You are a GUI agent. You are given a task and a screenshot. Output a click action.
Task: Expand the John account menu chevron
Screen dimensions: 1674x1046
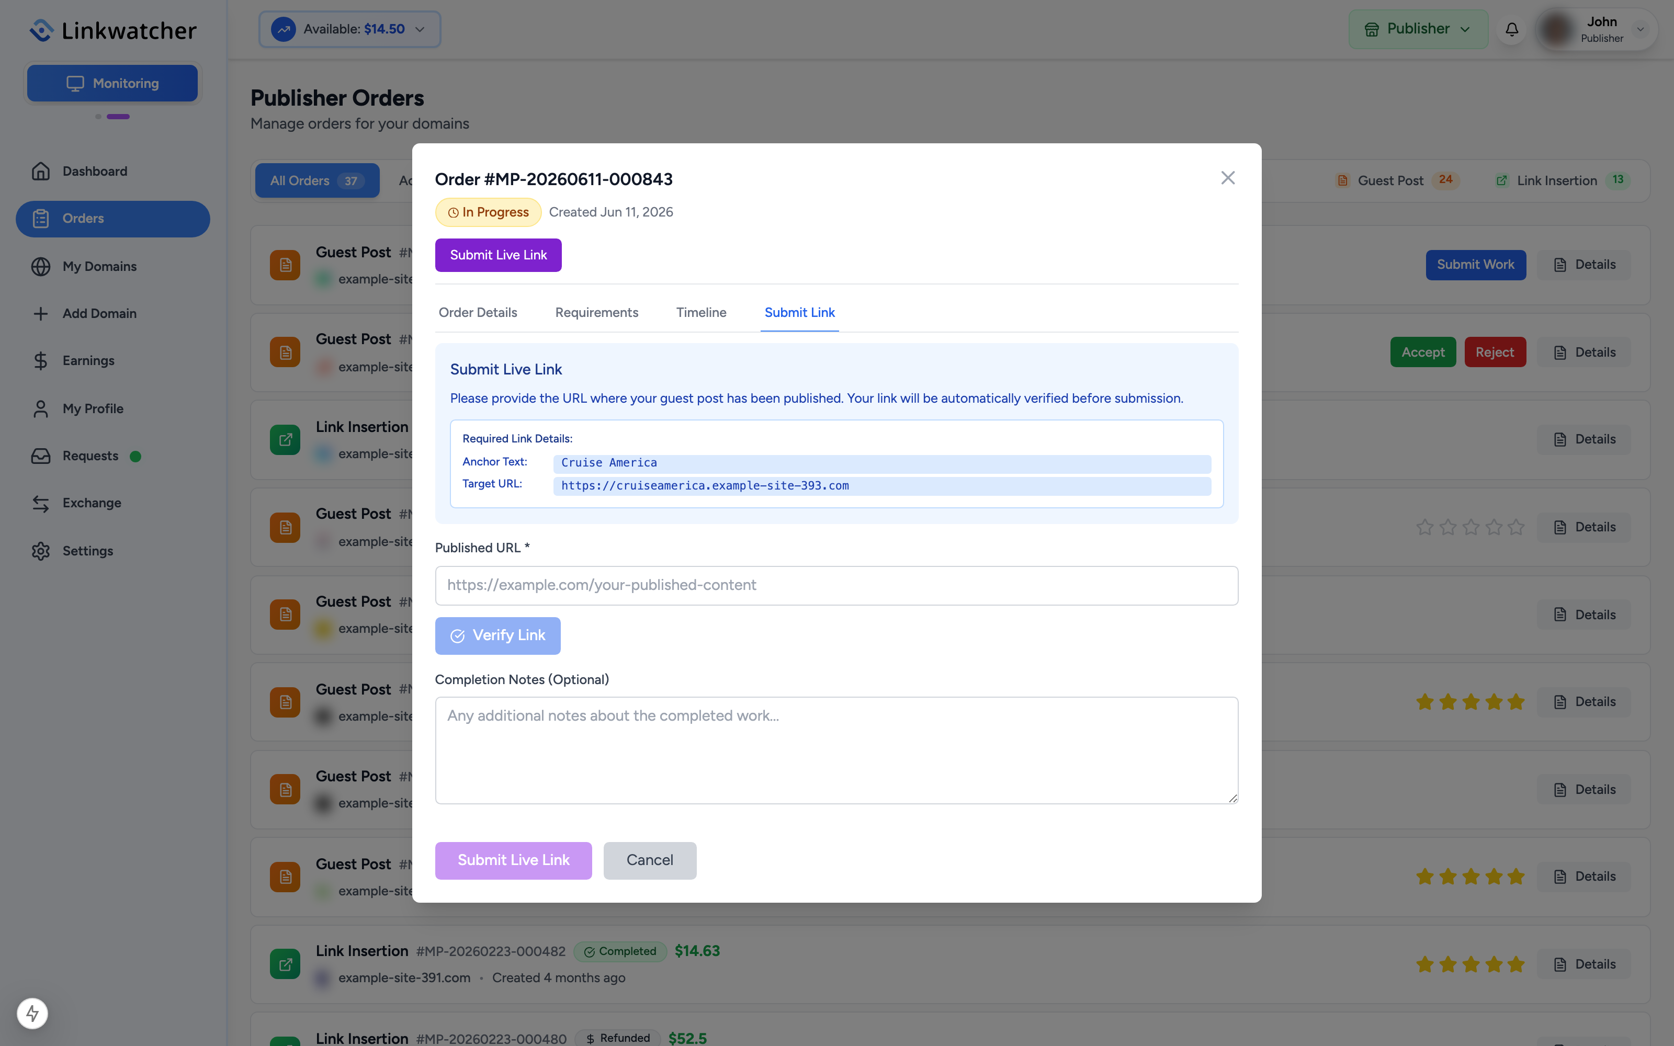pyautogui.click(x=1640, y=29)
